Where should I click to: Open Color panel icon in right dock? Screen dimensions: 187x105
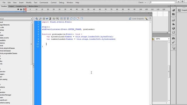point(173,10)
